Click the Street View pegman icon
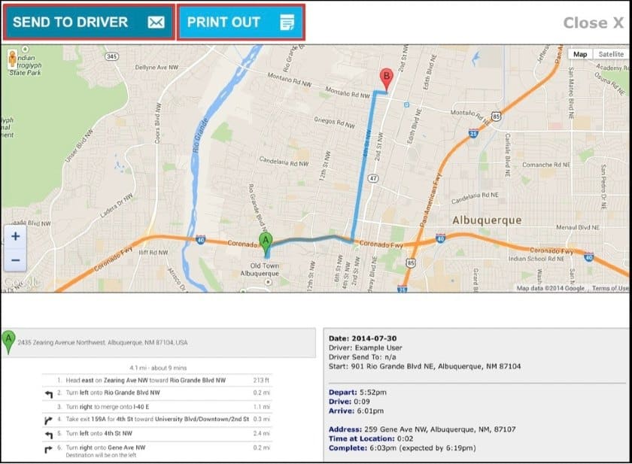632x464 pixels. (x=11, y=57)
